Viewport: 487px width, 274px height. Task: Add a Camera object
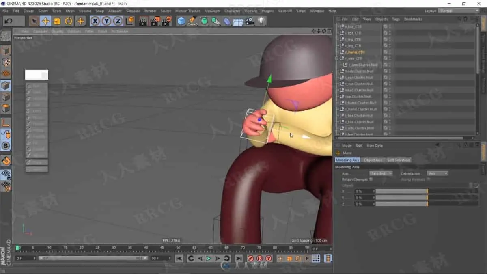250,21
